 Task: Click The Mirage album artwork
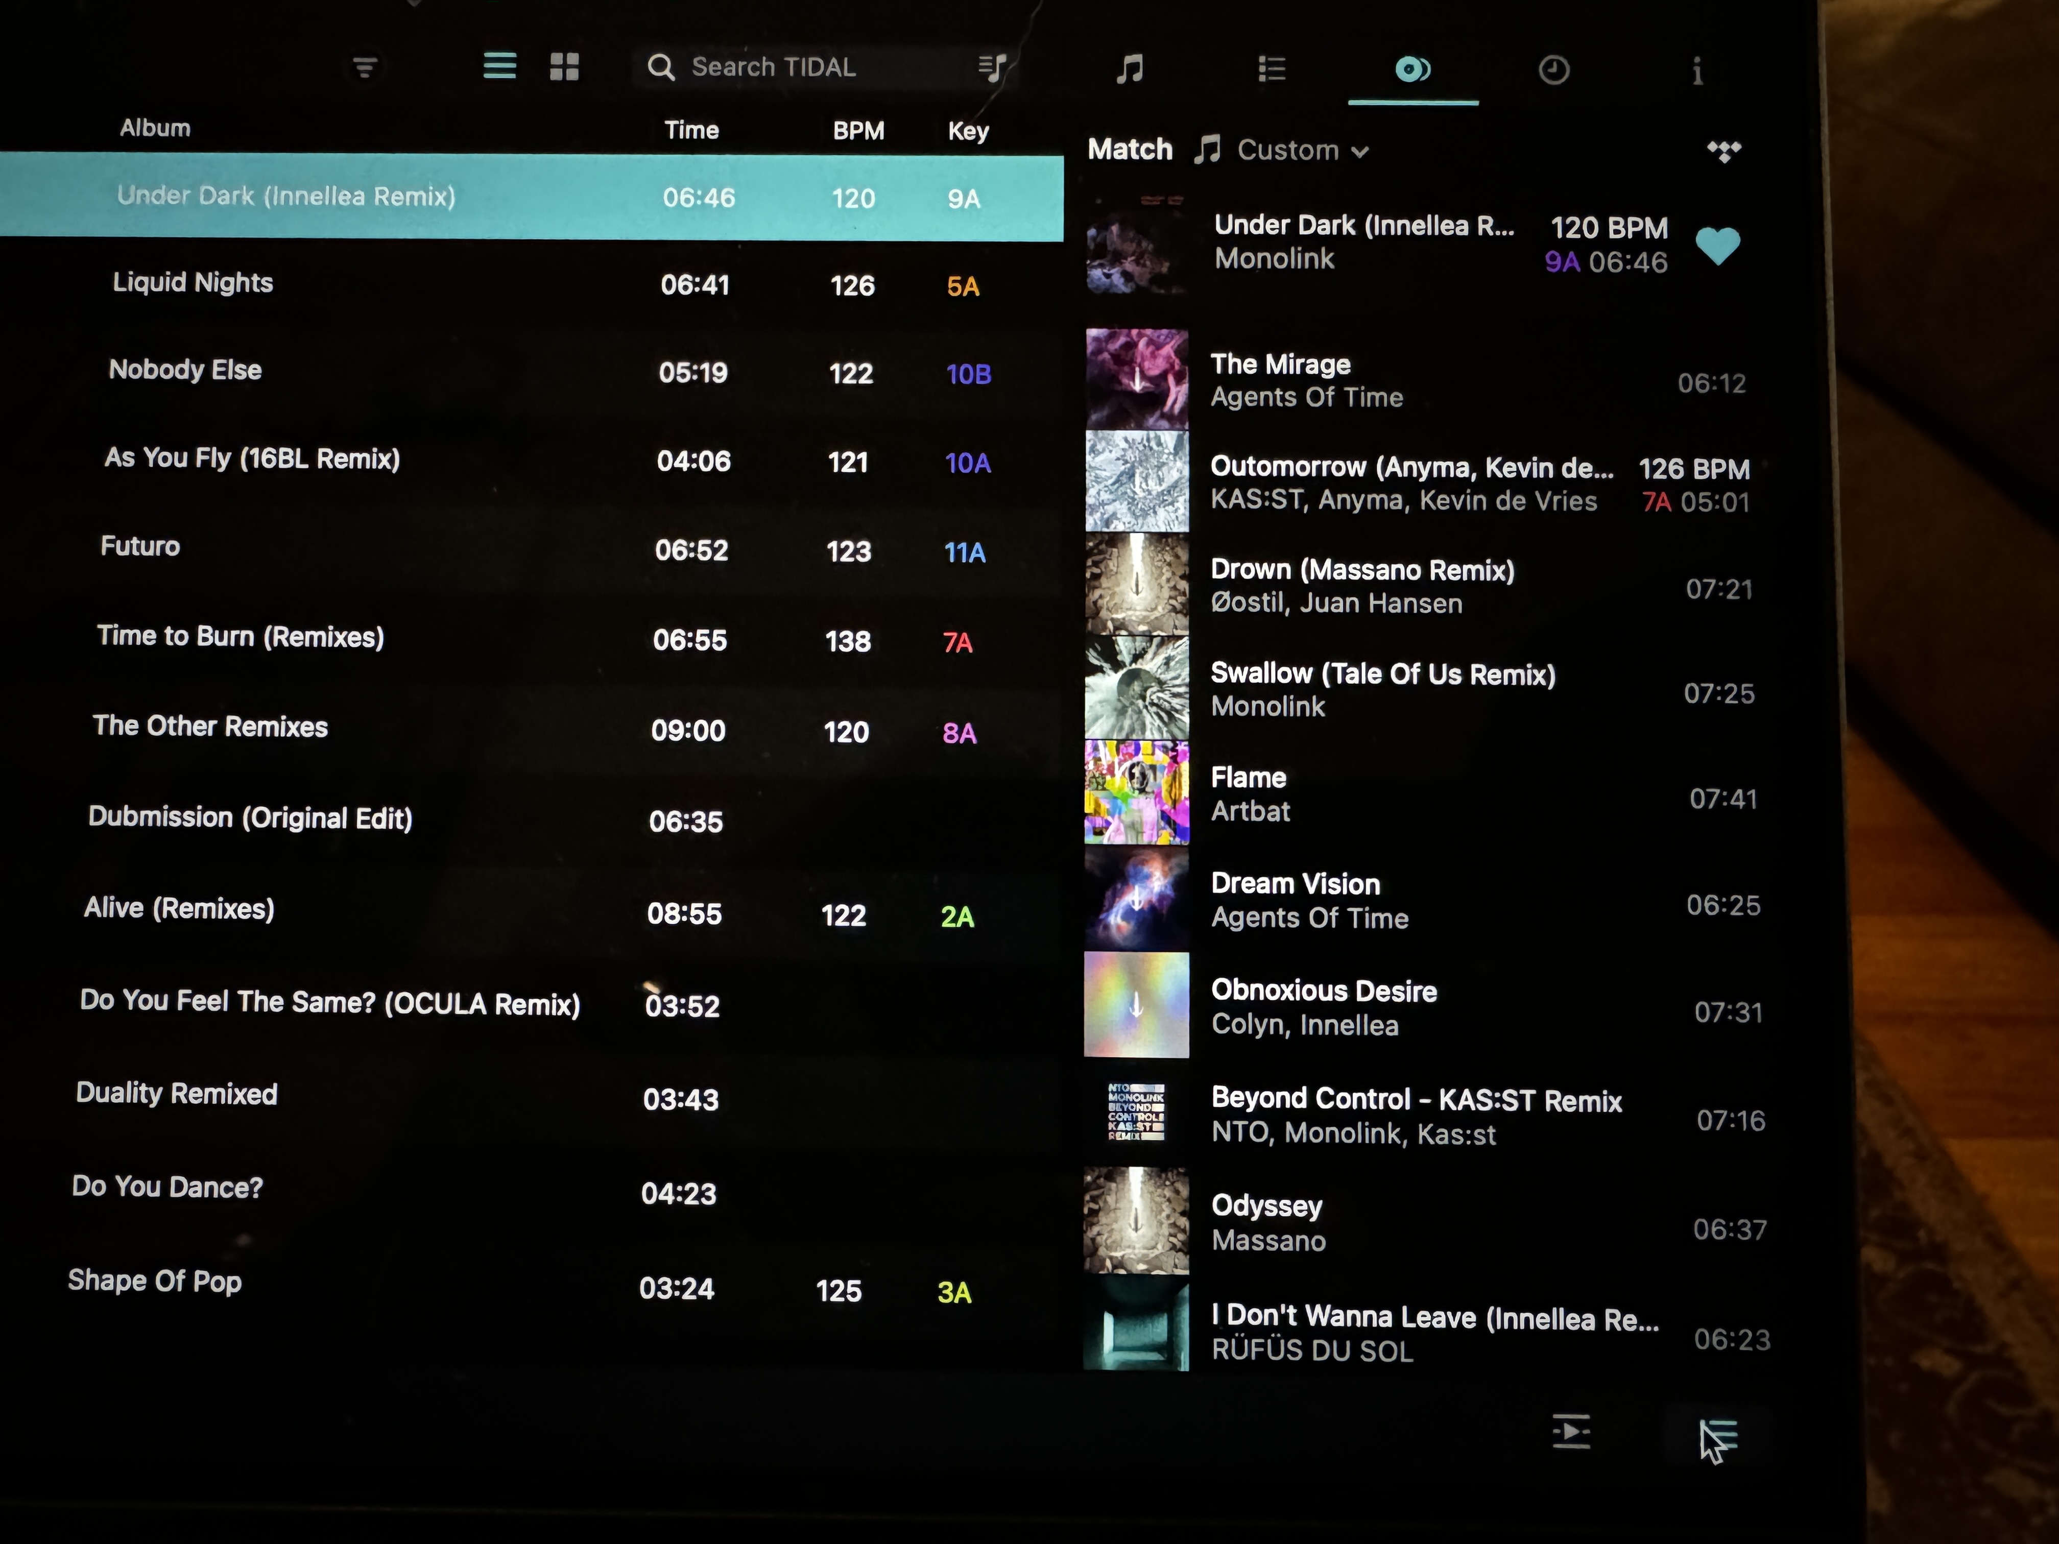tap(1137, 378)
